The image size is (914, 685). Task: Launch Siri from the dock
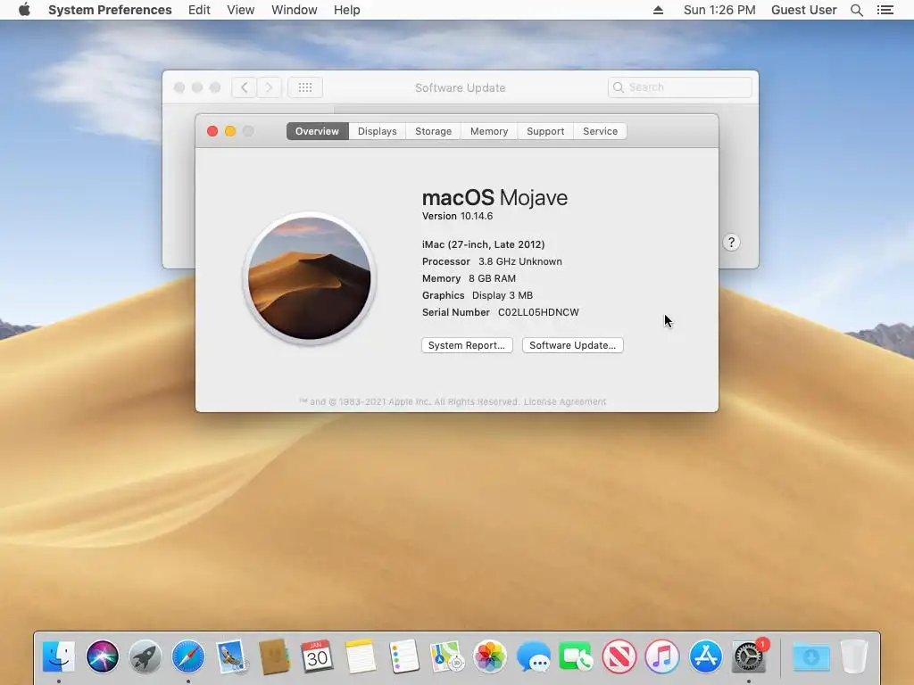[102, 656]
